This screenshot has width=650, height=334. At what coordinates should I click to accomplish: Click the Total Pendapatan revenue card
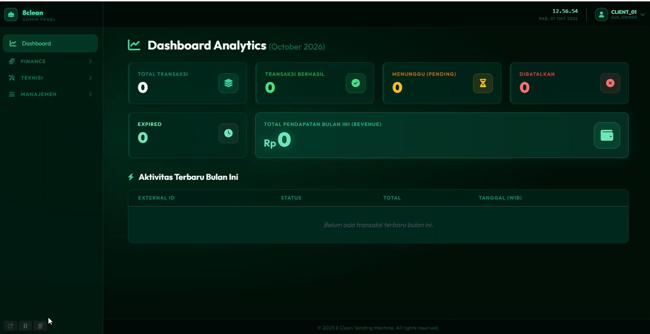tap(442, 136)
